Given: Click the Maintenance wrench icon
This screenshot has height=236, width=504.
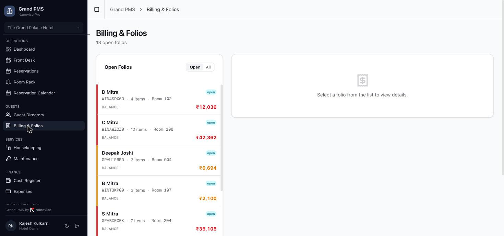Looking at the screenshot, I should pyautogui.click(x=8, y=159).
